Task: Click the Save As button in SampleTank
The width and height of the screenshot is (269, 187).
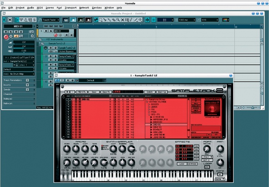Action: [106, 92]
